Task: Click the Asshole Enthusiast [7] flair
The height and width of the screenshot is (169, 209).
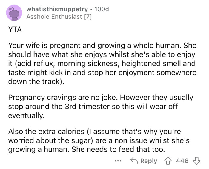Action: pos(59,17)
